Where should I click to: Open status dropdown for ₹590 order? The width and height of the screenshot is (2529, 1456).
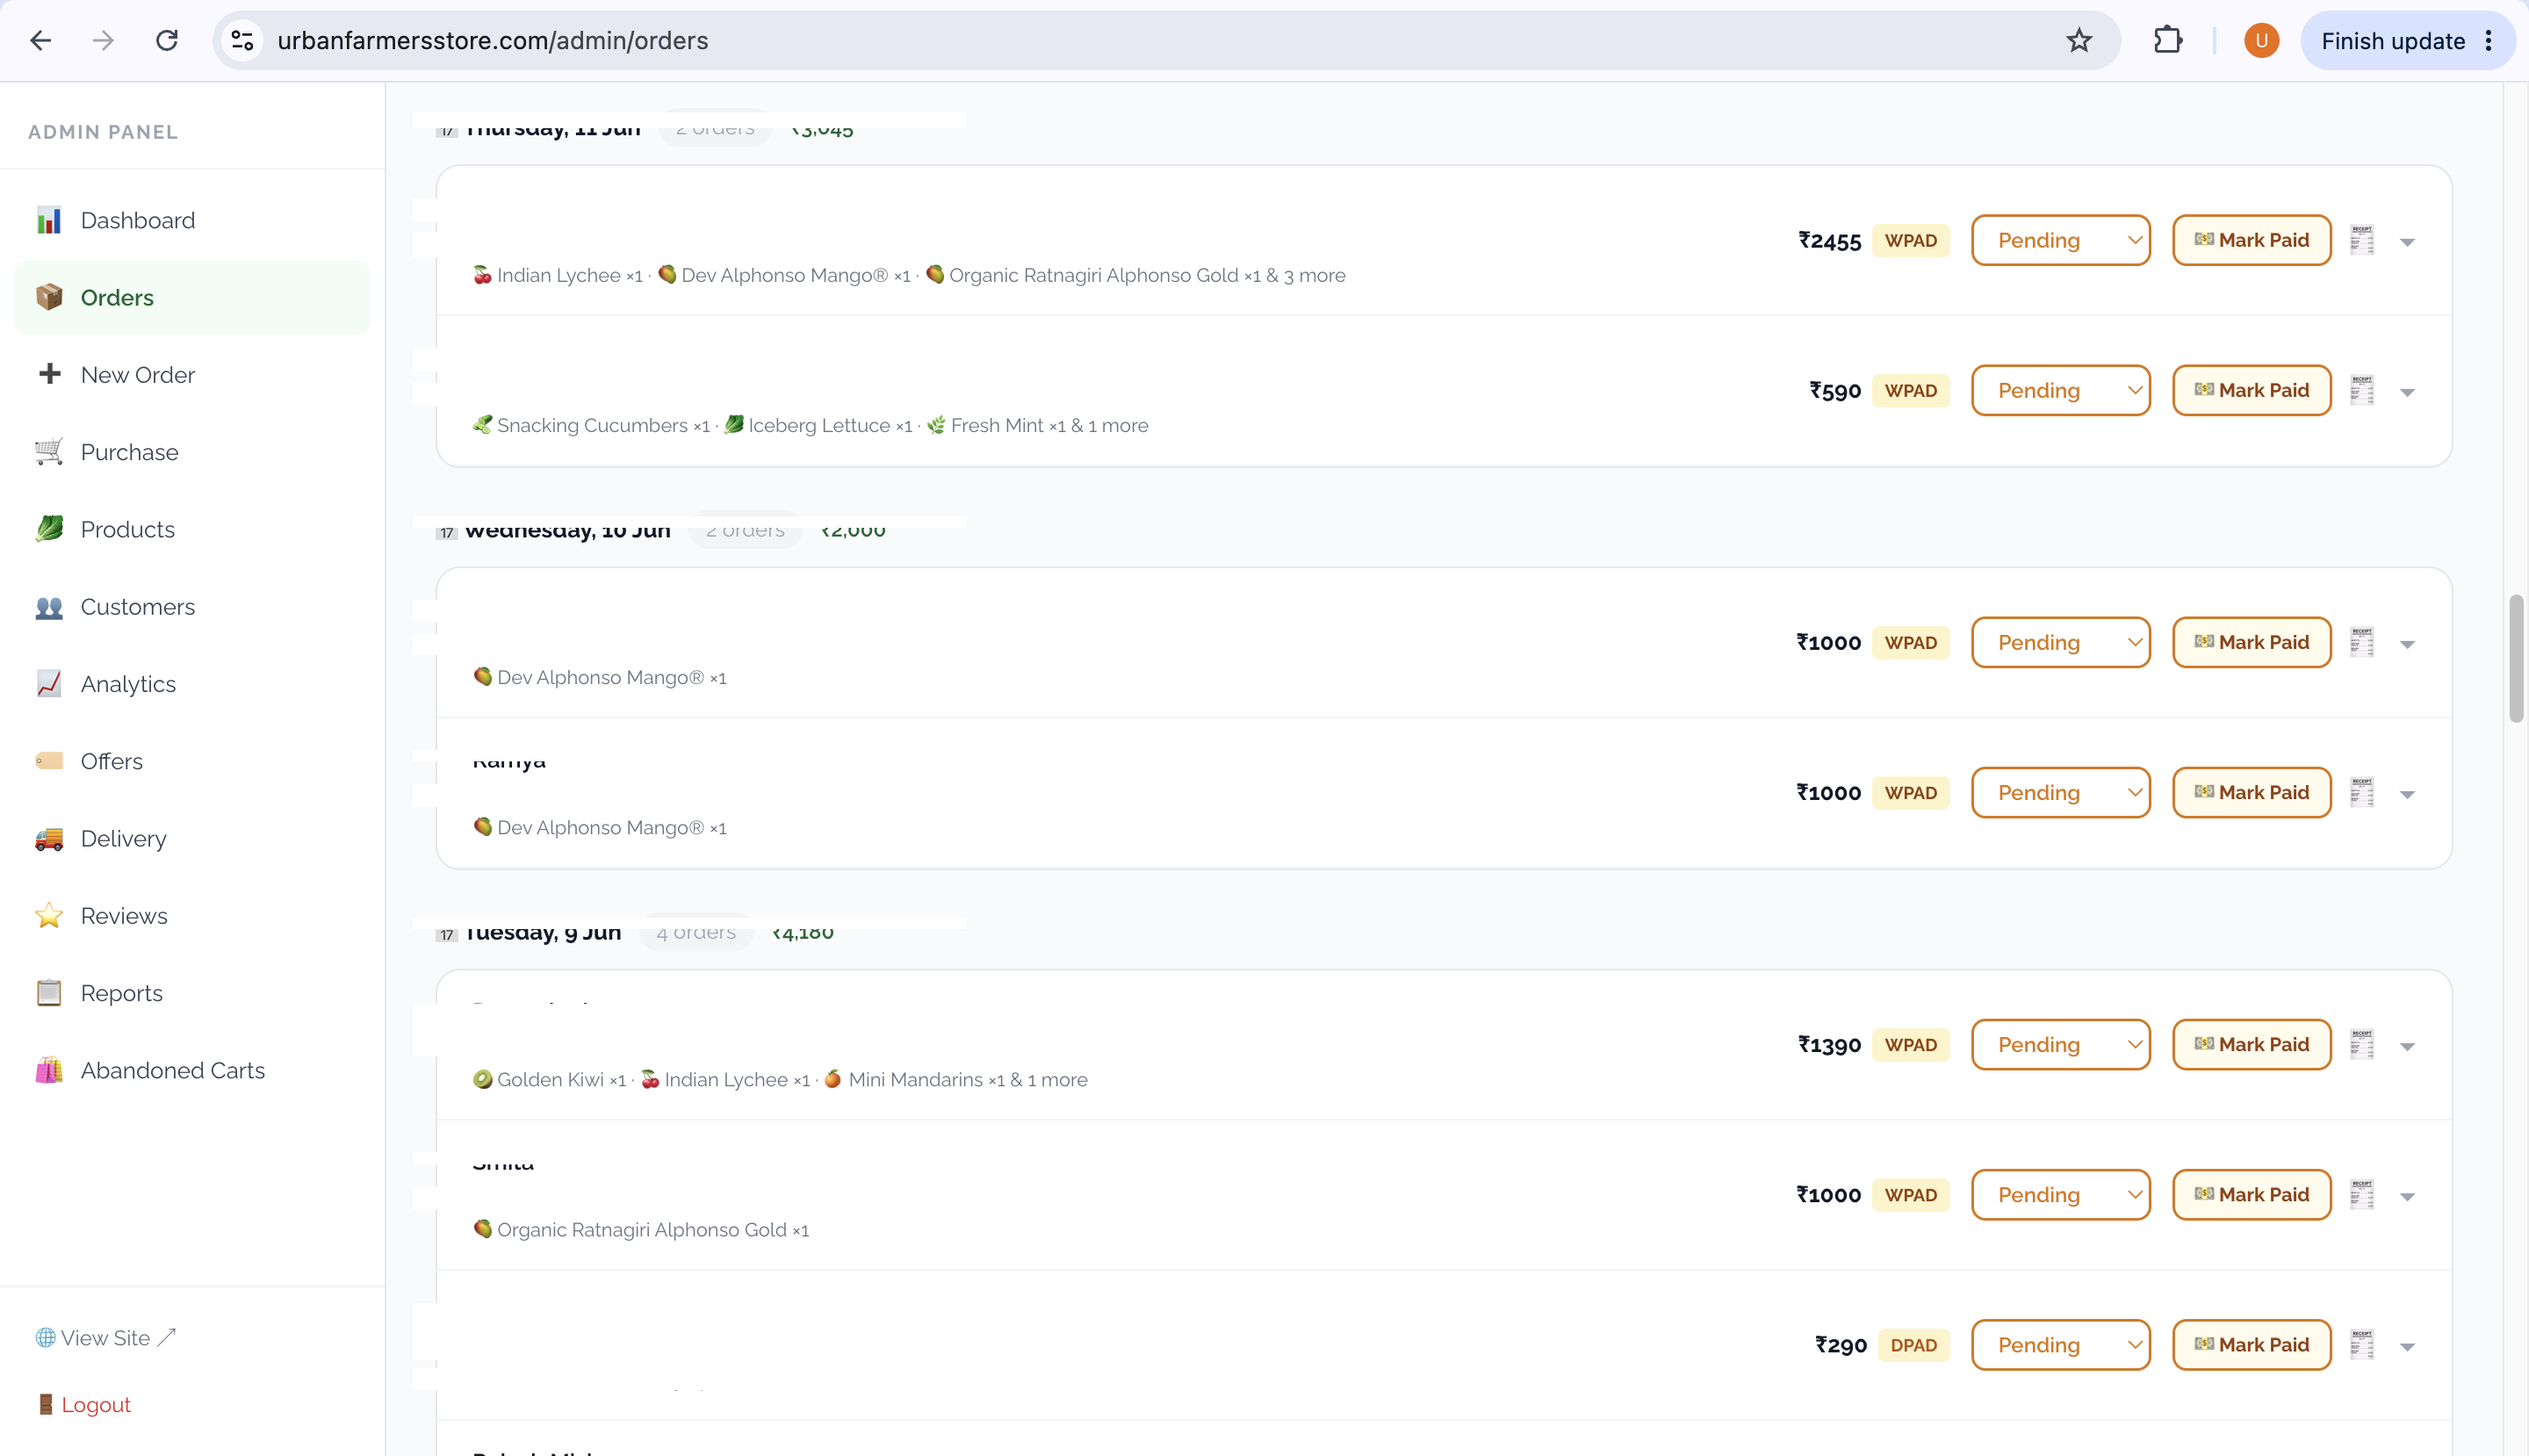click(2061, 390)
